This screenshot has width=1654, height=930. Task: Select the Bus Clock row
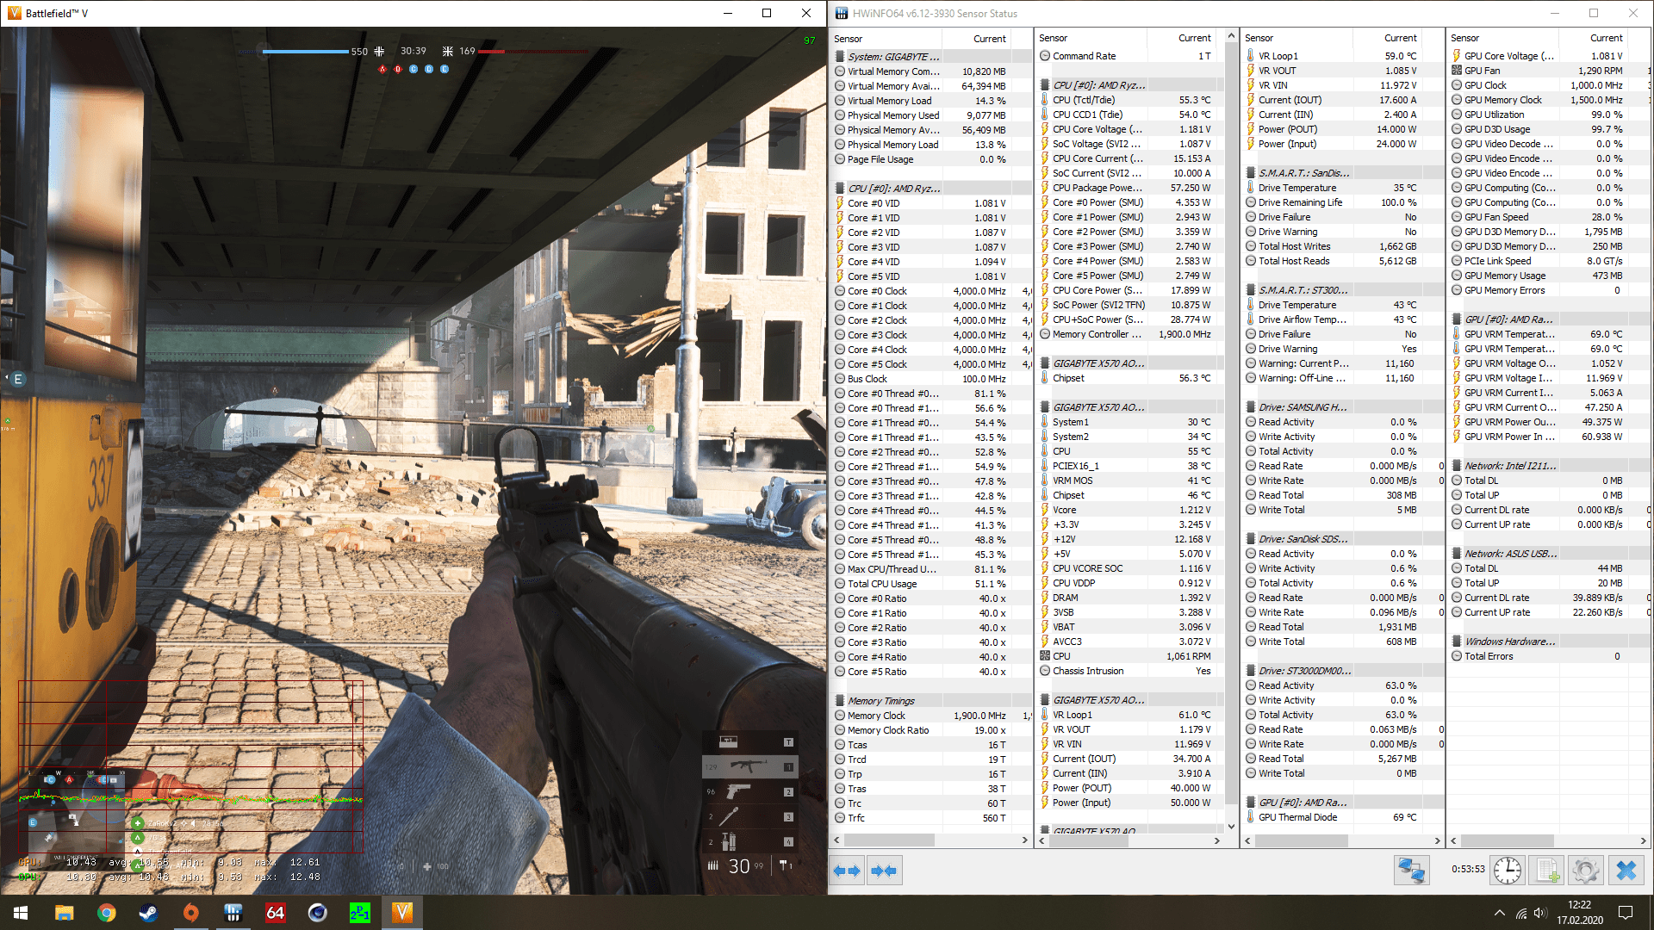[x=930, y=379]
